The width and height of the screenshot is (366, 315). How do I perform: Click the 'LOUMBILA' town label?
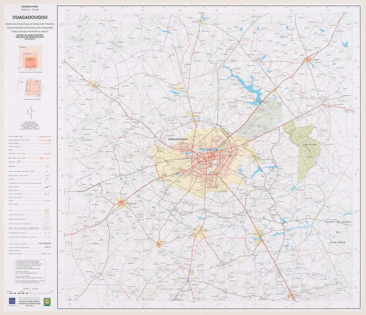click(x=268, y=91)
